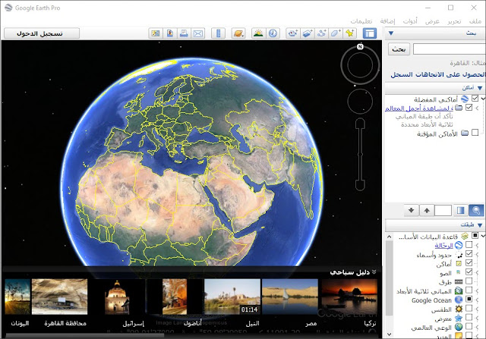Open the ملف file menu
The height and width of the screenshot is (339, 486).
point(475,21)
